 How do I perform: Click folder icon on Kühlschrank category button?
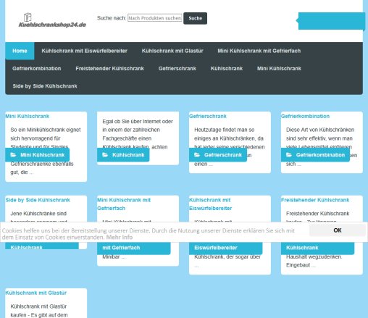coord(105,155)
